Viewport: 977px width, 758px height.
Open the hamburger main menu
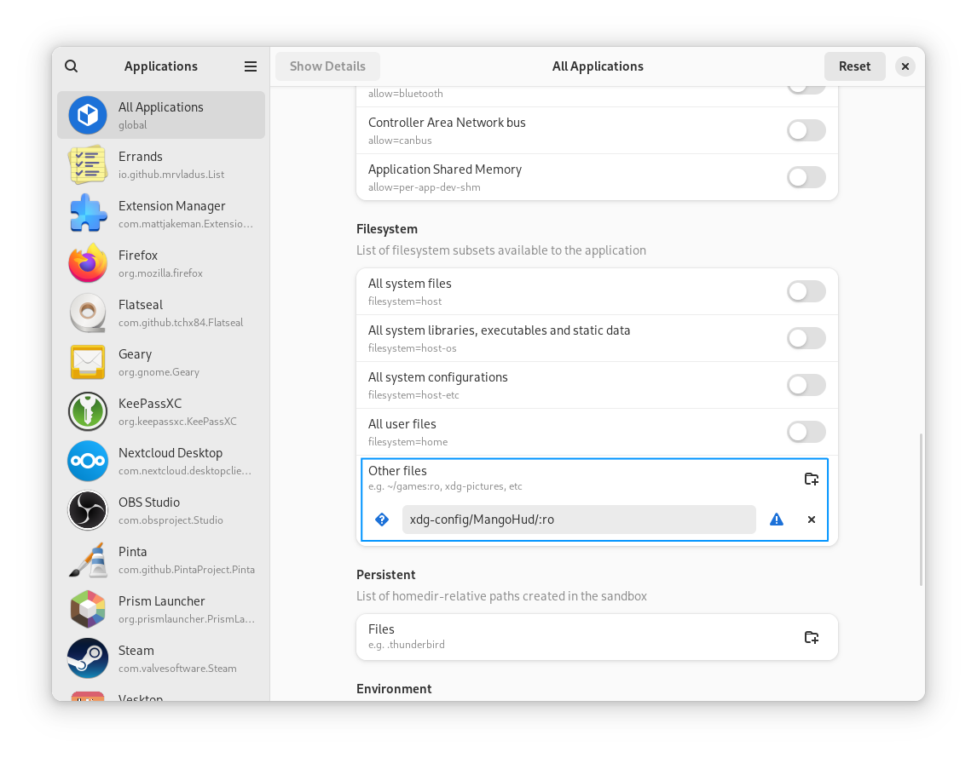pyautogui.click(x=251, y=66)
